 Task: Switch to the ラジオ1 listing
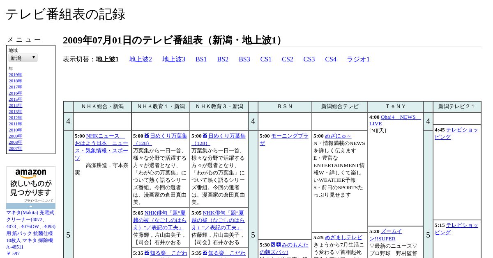[358, 59]
